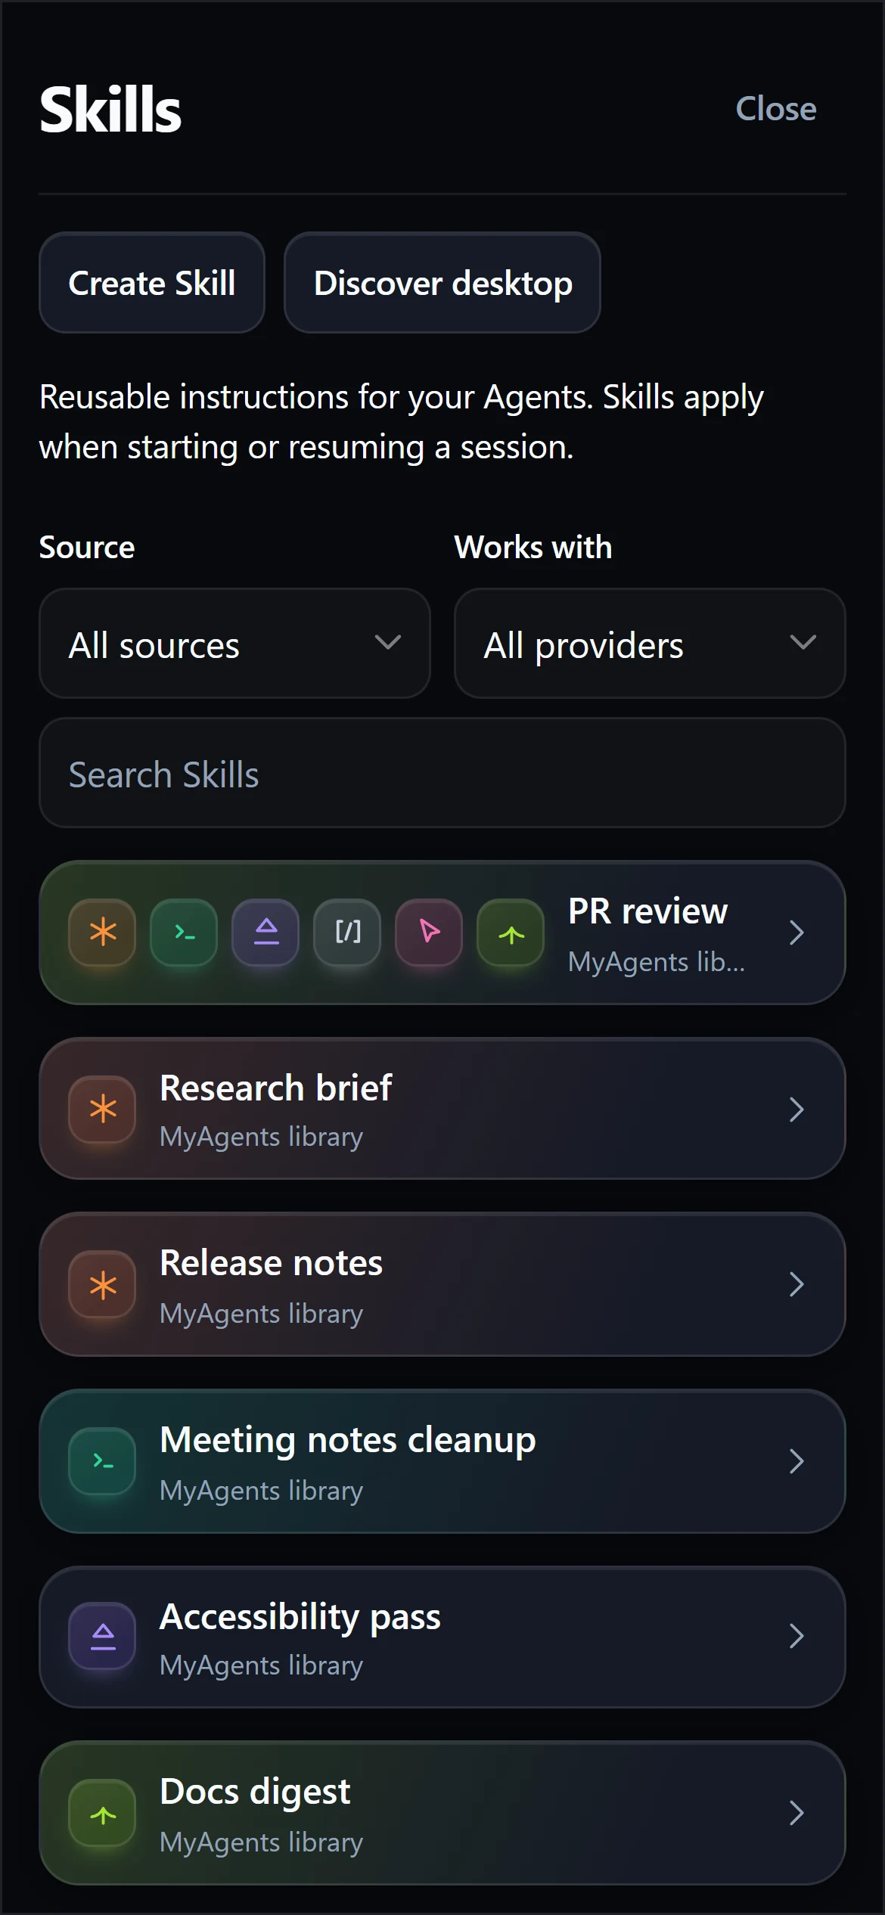Open Docs digest via its chevron arrow
885x1915 pixels.
(796, 1813)
